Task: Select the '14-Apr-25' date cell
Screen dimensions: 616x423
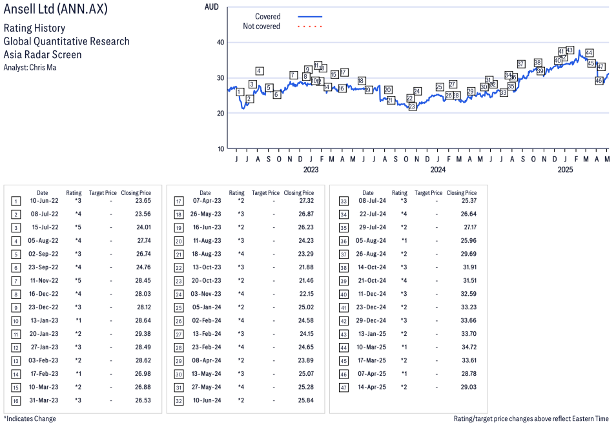Action: point(372,387)
